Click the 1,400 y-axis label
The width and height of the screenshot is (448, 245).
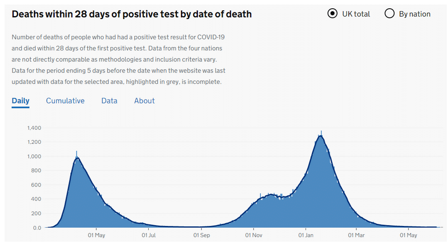point(34,128)
